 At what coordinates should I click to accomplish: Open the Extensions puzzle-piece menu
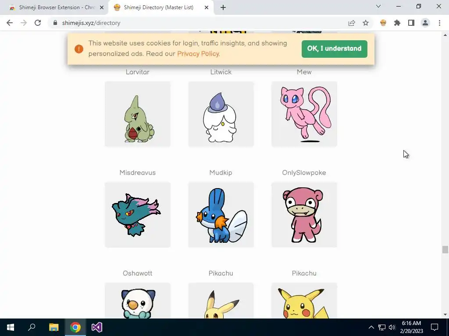(397, 23)
